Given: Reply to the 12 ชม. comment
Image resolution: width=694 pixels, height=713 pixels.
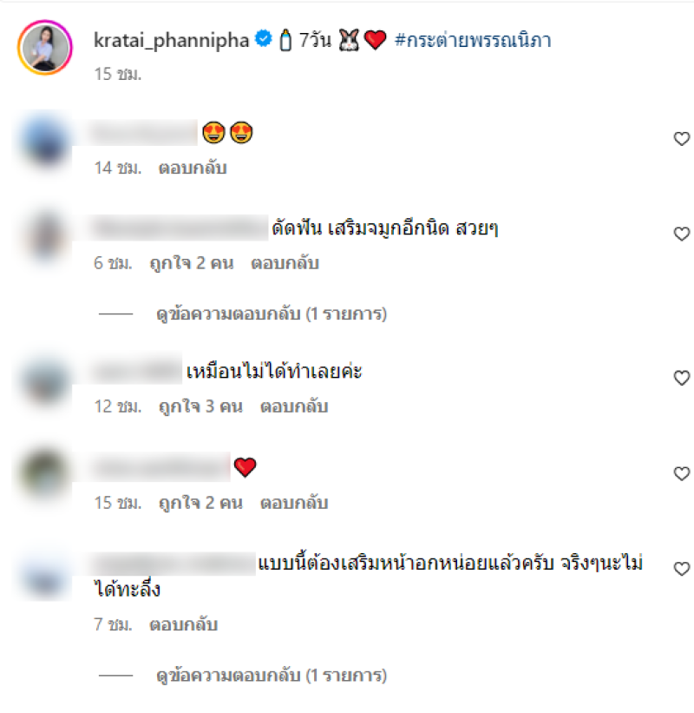Looking at the screenshot, I should [x=294, y=406].
